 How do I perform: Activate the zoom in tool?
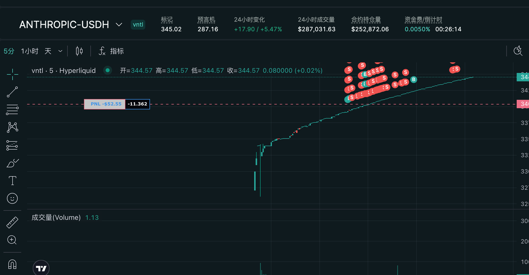click(x=12, y=240)
